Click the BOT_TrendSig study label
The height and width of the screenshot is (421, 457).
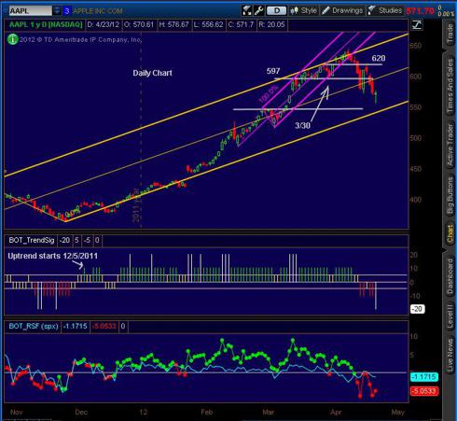pos(32,240)
